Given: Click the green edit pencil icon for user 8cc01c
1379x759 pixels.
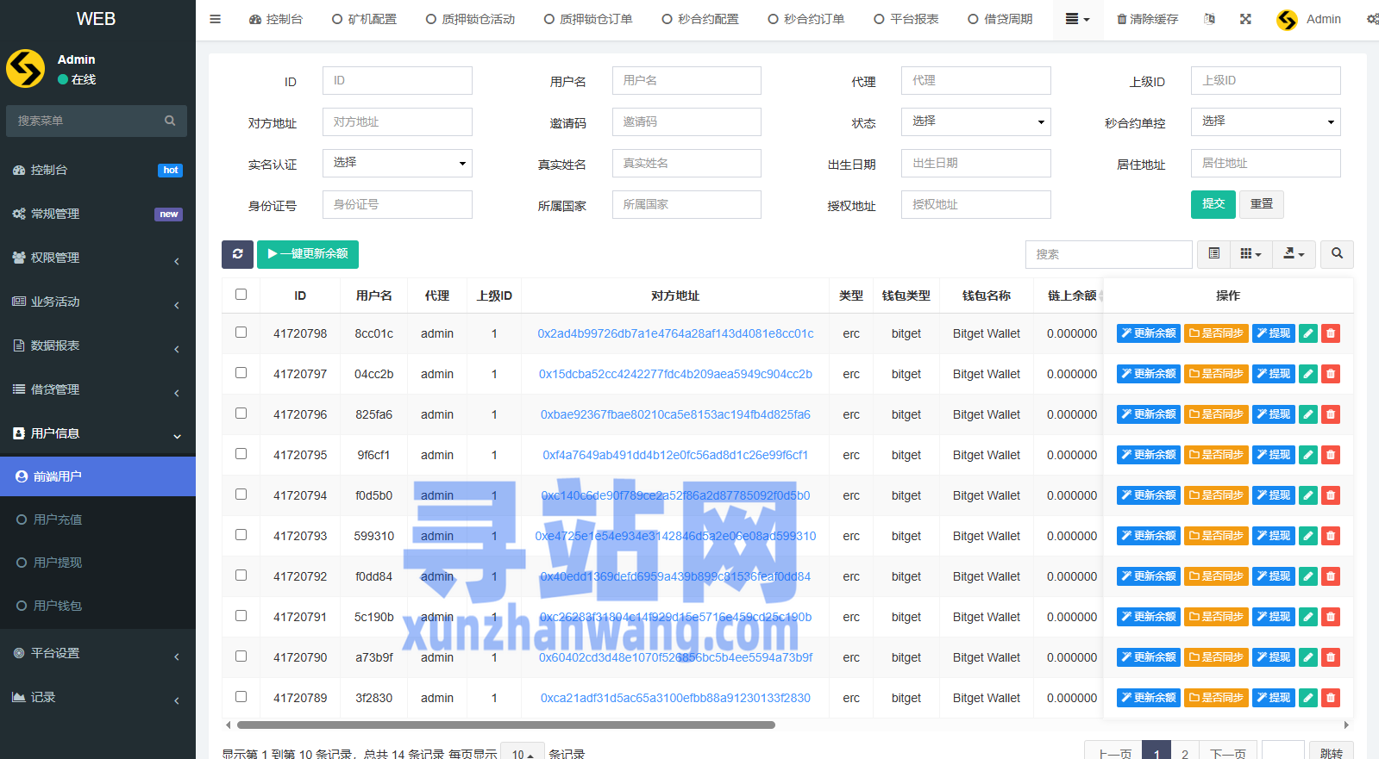Looking at the screenshot, I should [1308, 333].
